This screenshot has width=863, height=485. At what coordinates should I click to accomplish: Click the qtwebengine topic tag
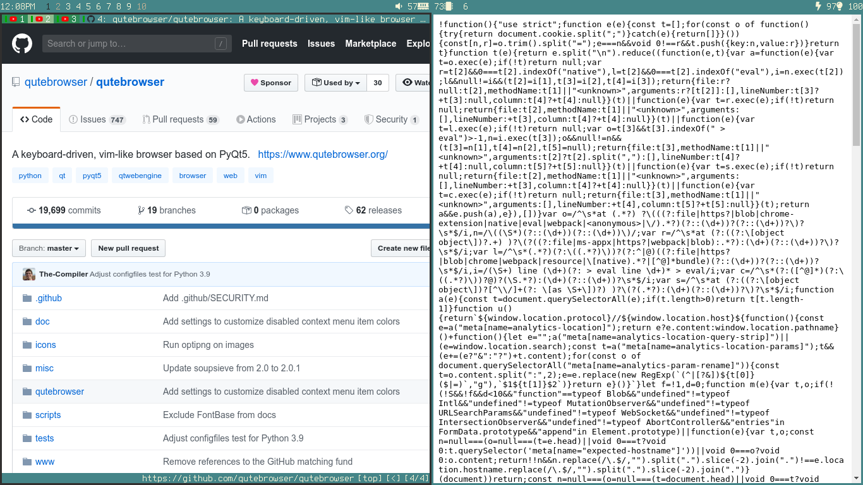[140, 176]
